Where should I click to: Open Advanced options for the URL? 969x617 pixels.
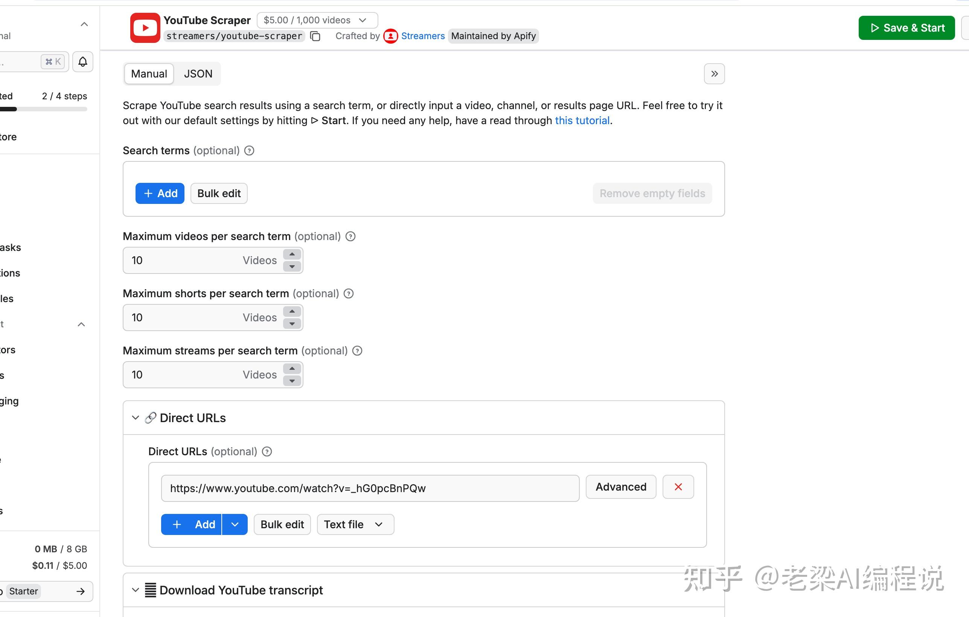(621, 487)
